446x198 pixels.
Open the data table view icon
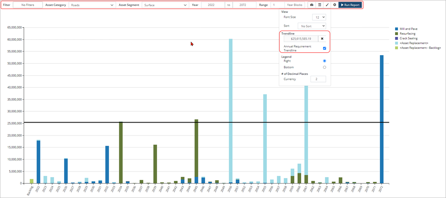(x=319, y=5)
